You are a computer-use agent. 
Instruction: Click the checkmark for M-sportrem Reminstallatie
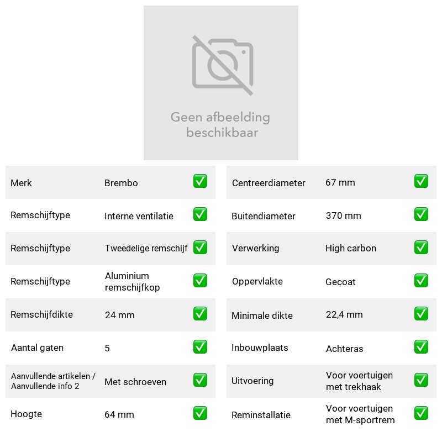point(421,413)
